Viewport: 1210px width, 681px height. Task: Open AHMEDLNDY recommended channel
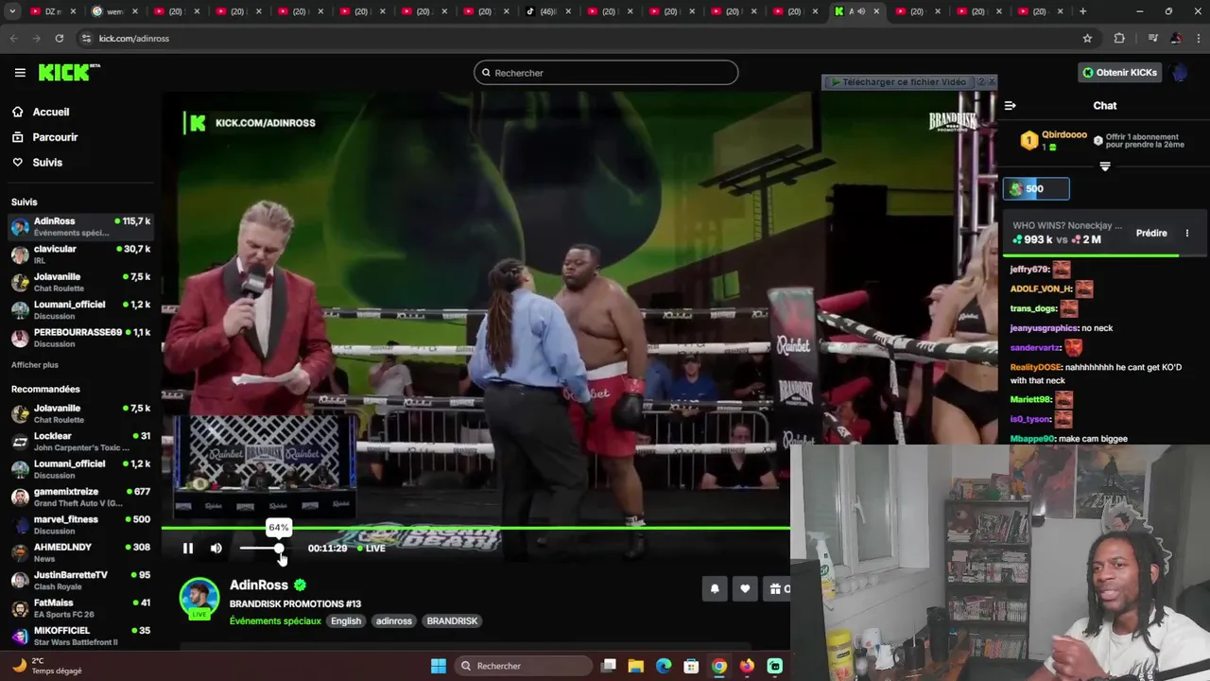[x=80, y=552]
